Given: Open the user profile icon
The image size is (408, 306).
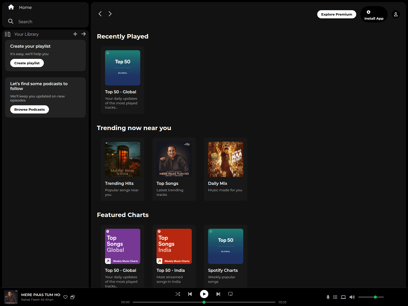Looking at the screenshot, I should coord(396,14).
